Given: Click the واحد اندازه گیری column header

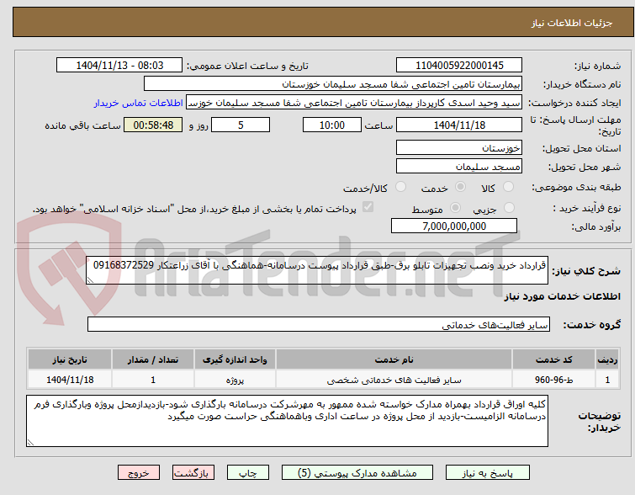Looking at the screenshot, I should [x=235, y=359].
